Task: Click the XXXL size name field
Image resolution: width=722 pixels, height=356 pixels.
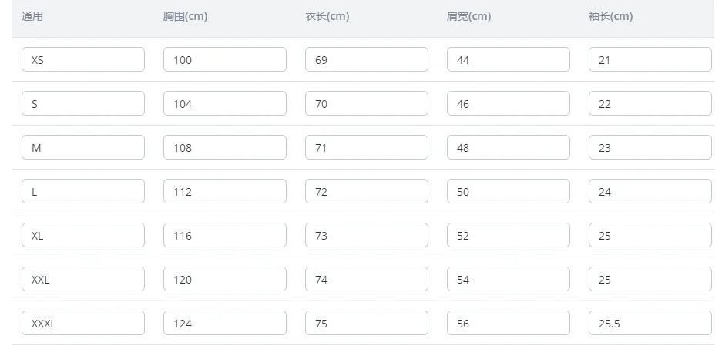Action: tap(82, 324)
